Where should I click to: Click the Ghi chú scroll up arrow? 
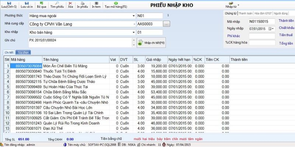coord(134,40)
